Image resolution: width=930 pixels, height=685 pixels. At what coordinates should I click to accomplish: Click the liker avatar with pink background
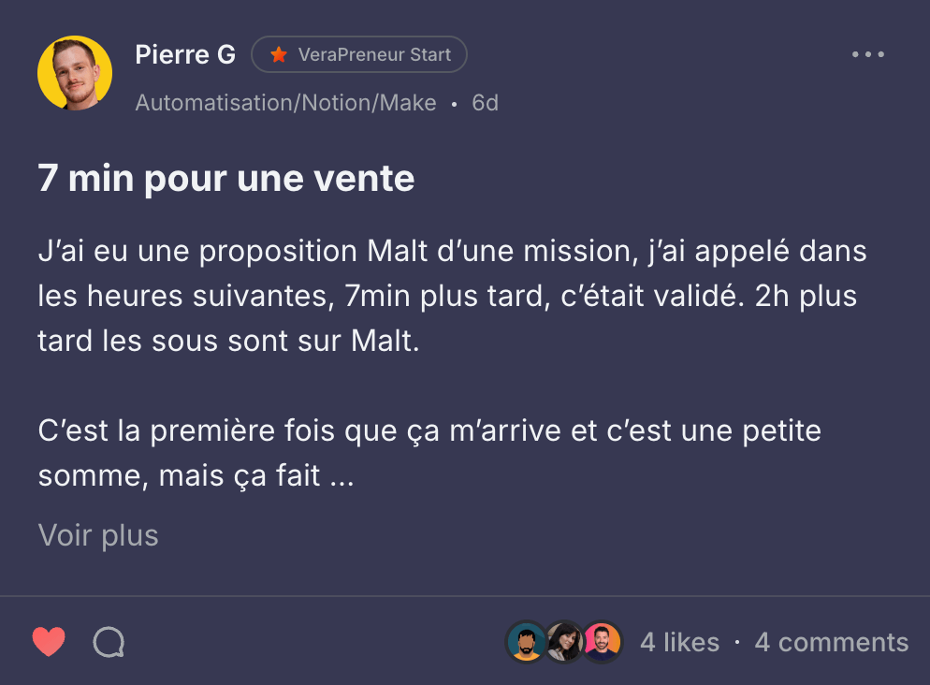click(603, 642)
